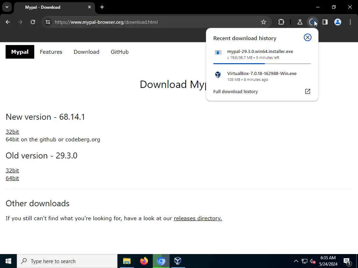Viewport: 358px width, 268px height.
Task: Open the releases directory link
Action: point(198,218)
